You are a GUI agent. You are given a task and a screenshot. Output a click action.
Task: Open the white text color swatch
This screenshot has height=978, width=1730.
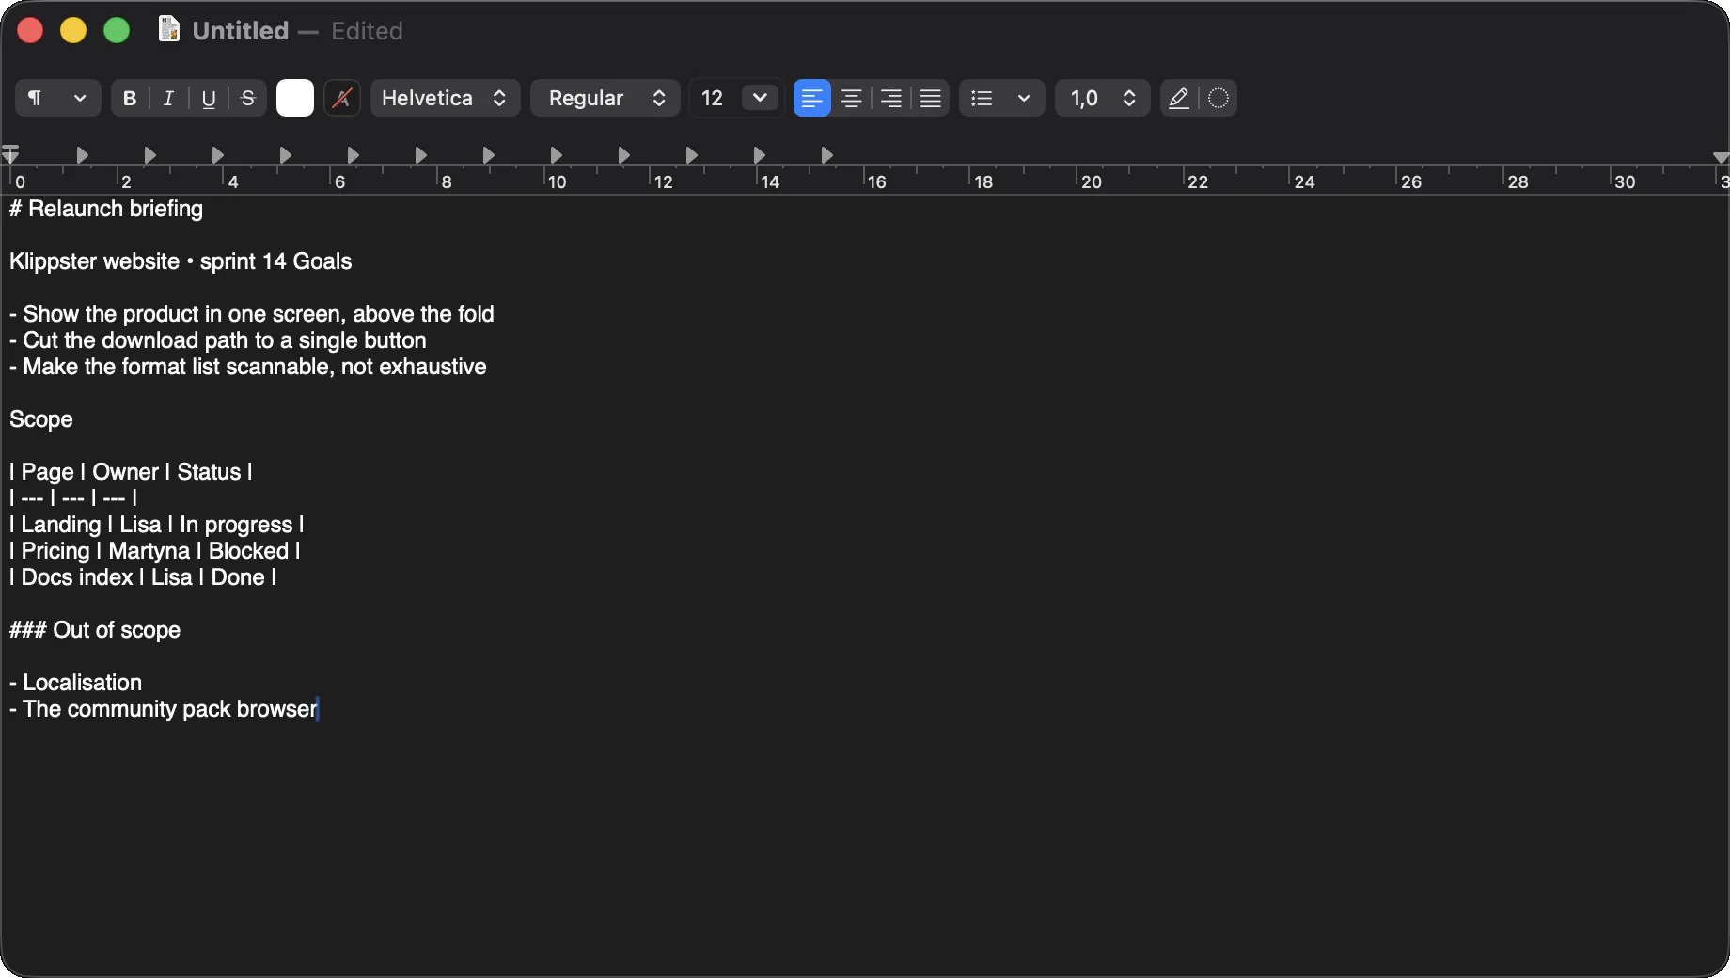(294, 98)
